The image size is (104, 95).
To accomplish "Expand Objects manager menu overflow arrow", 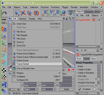I will tap(101, 15).
